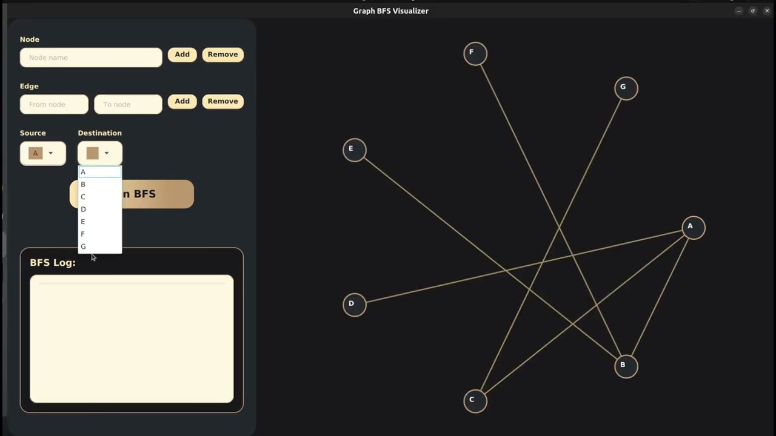The height and width of the screenshot is (436, 776).
Task: Choose D in the Destination list
Action: [x=99, y=209]
